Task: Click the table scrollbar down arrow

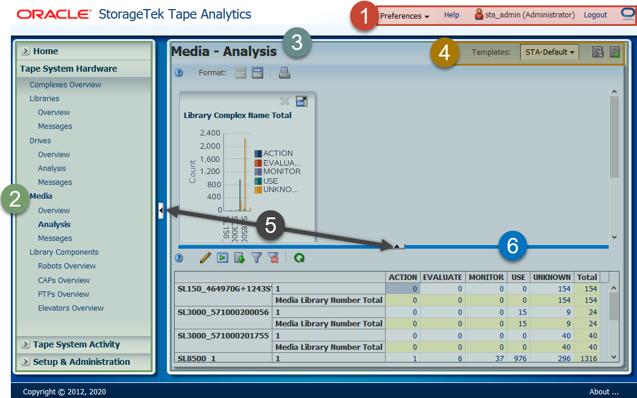Action: pos(614,357)
